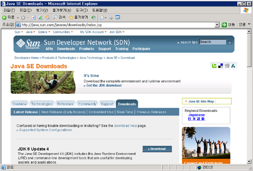
Task: Refresh the page with the Refresh icon
Action: 40,17
